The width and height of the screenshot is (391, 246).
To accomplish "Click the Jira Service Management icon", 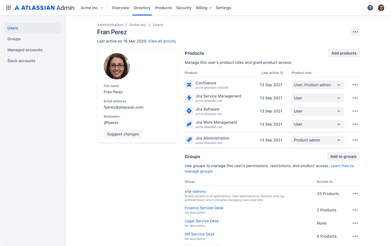I will (189, 98).
